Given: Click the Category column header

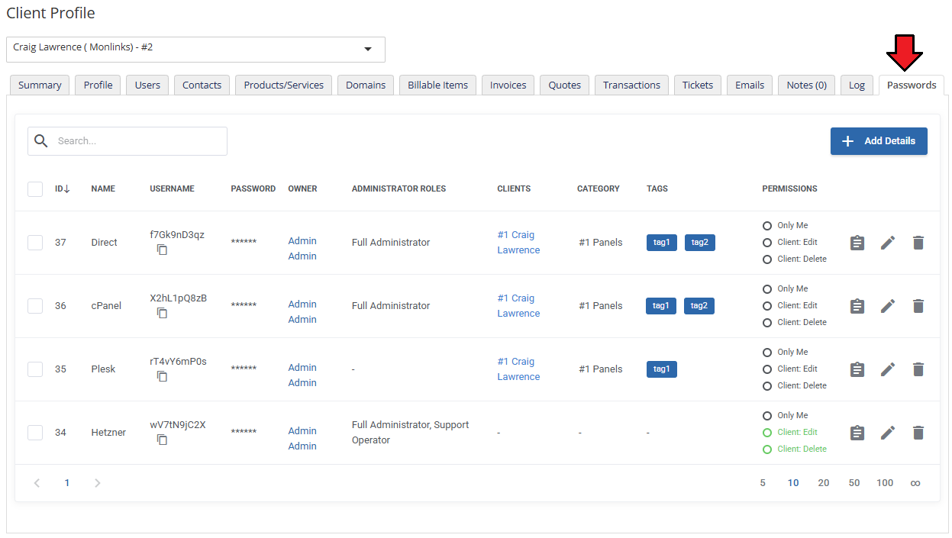Looking at the screenshot, I should [598, 189].
